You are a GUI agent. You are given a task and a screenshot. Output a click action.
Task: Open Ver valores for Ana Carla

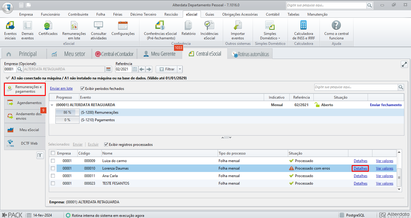(x=385, y=176)
